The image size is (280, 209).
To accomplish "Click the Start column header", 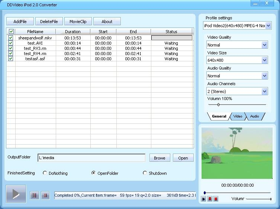I will pos(103,32).
